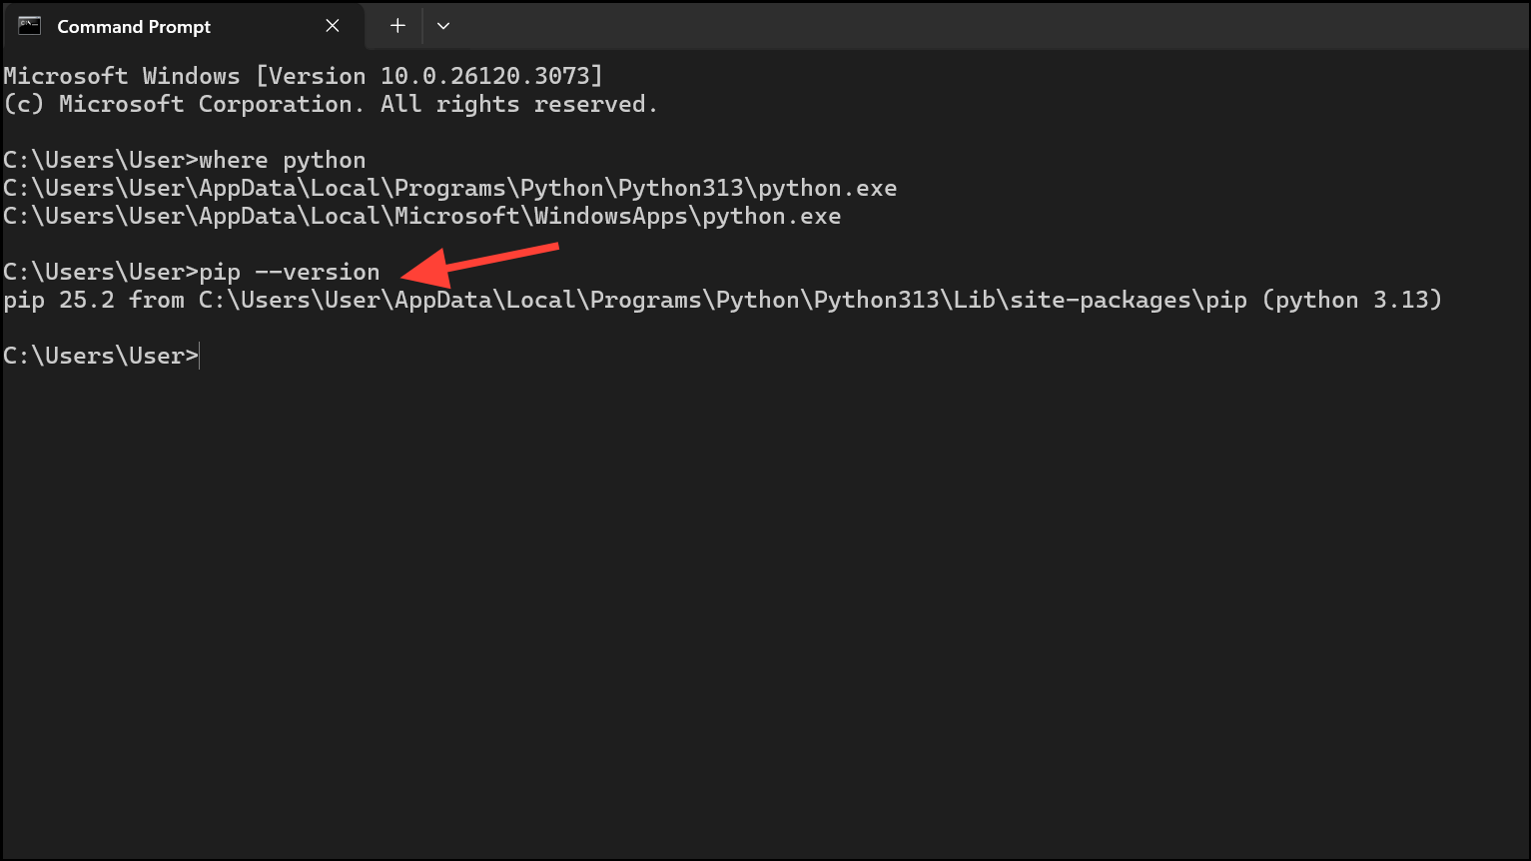Click the Python313\python.exe path line
This screenshot has height=861, width=1531.
[x=450, y=188]
